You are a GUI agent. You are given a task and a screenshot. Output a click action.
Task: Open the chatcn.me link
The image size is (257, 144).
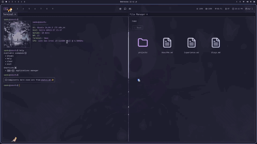(46, 80)
